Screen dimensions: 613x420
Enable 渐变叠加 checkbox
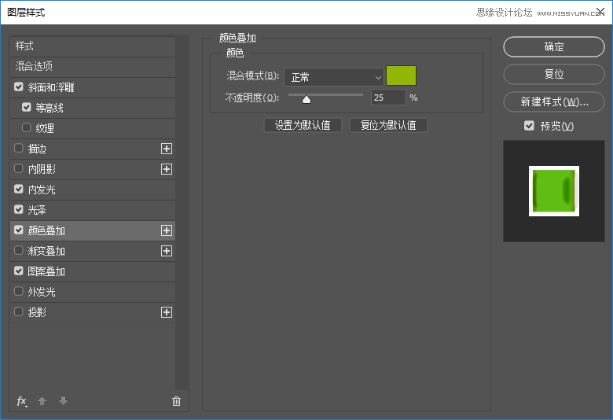point(19,251)
